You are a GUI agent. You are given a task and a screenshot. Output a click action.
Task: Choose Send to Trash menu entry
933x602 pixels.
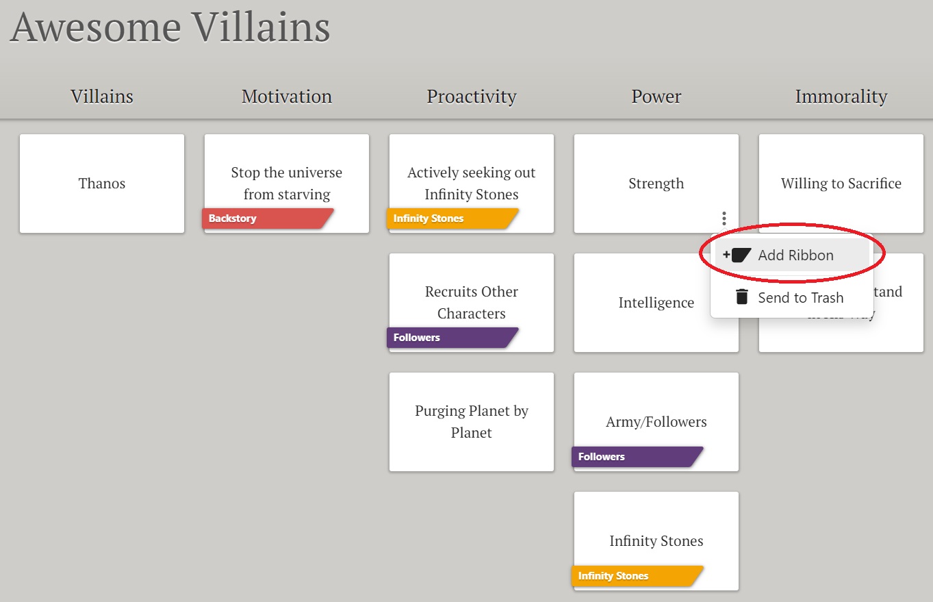(x=792, y=297)
